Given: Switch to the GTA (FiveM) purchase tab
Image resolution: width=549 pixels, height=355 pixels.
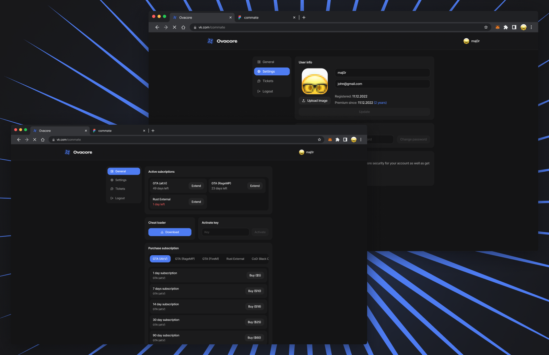Looking at the screenshot, I should 211,259.
